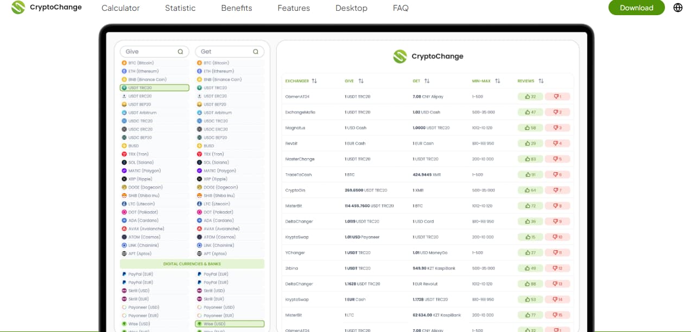Click thumbs-up 29 for Revbit
Screen dimensions: 691x332
(x=530, y=144)
